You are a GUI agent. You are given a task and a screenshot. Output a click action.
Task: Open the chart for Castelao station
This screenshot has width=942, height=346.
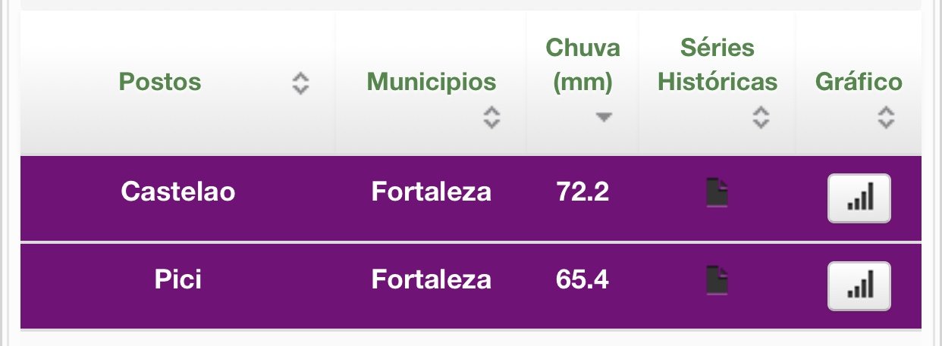coord(859,198)
